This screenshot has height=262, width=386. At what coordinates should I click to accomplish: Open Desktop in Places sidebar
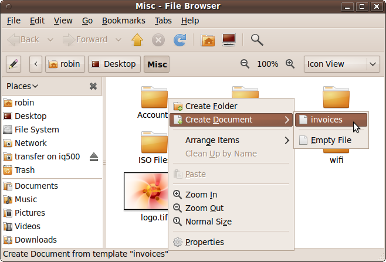tap(52, 116)
